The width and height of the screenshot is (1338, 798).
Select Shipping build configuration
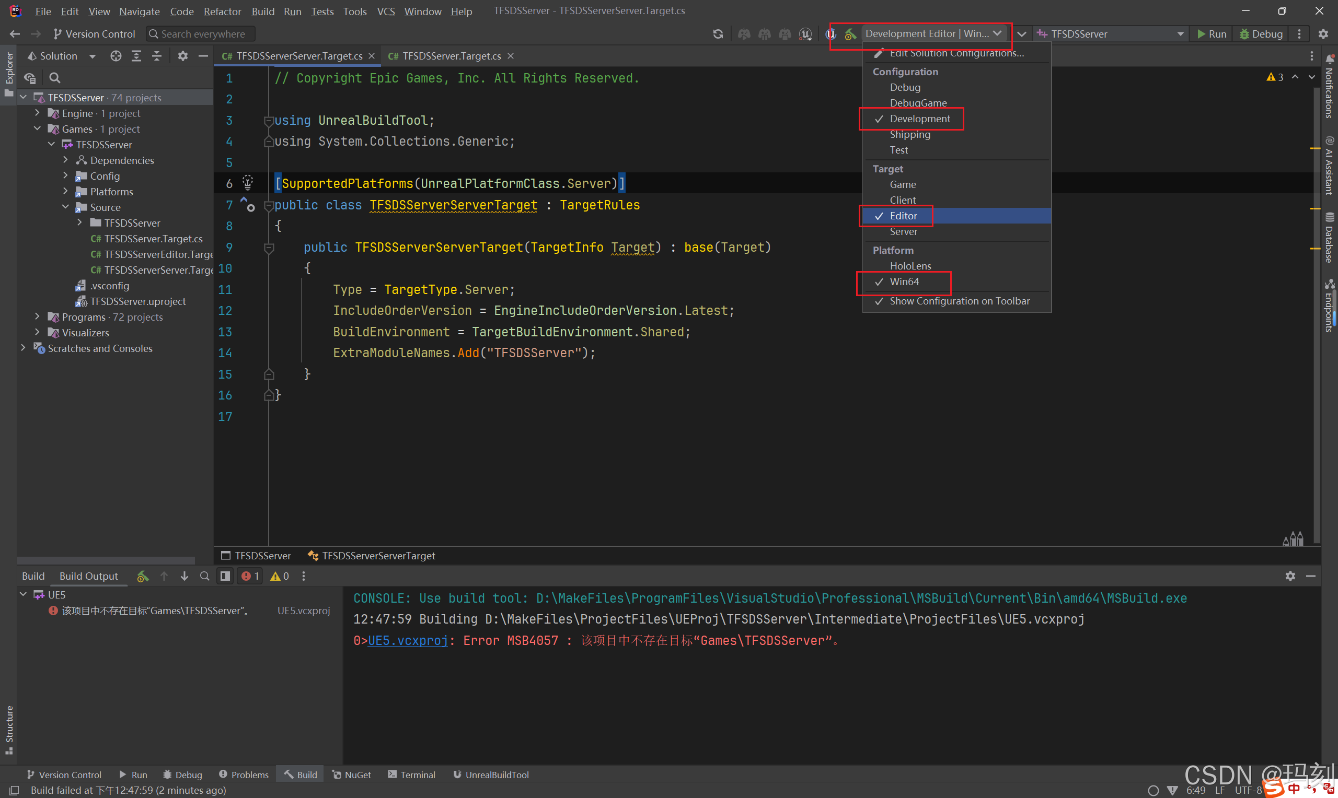coord(909,134)
